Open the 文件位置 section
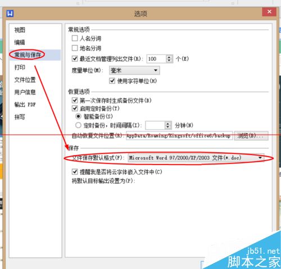 click(25, 80)
